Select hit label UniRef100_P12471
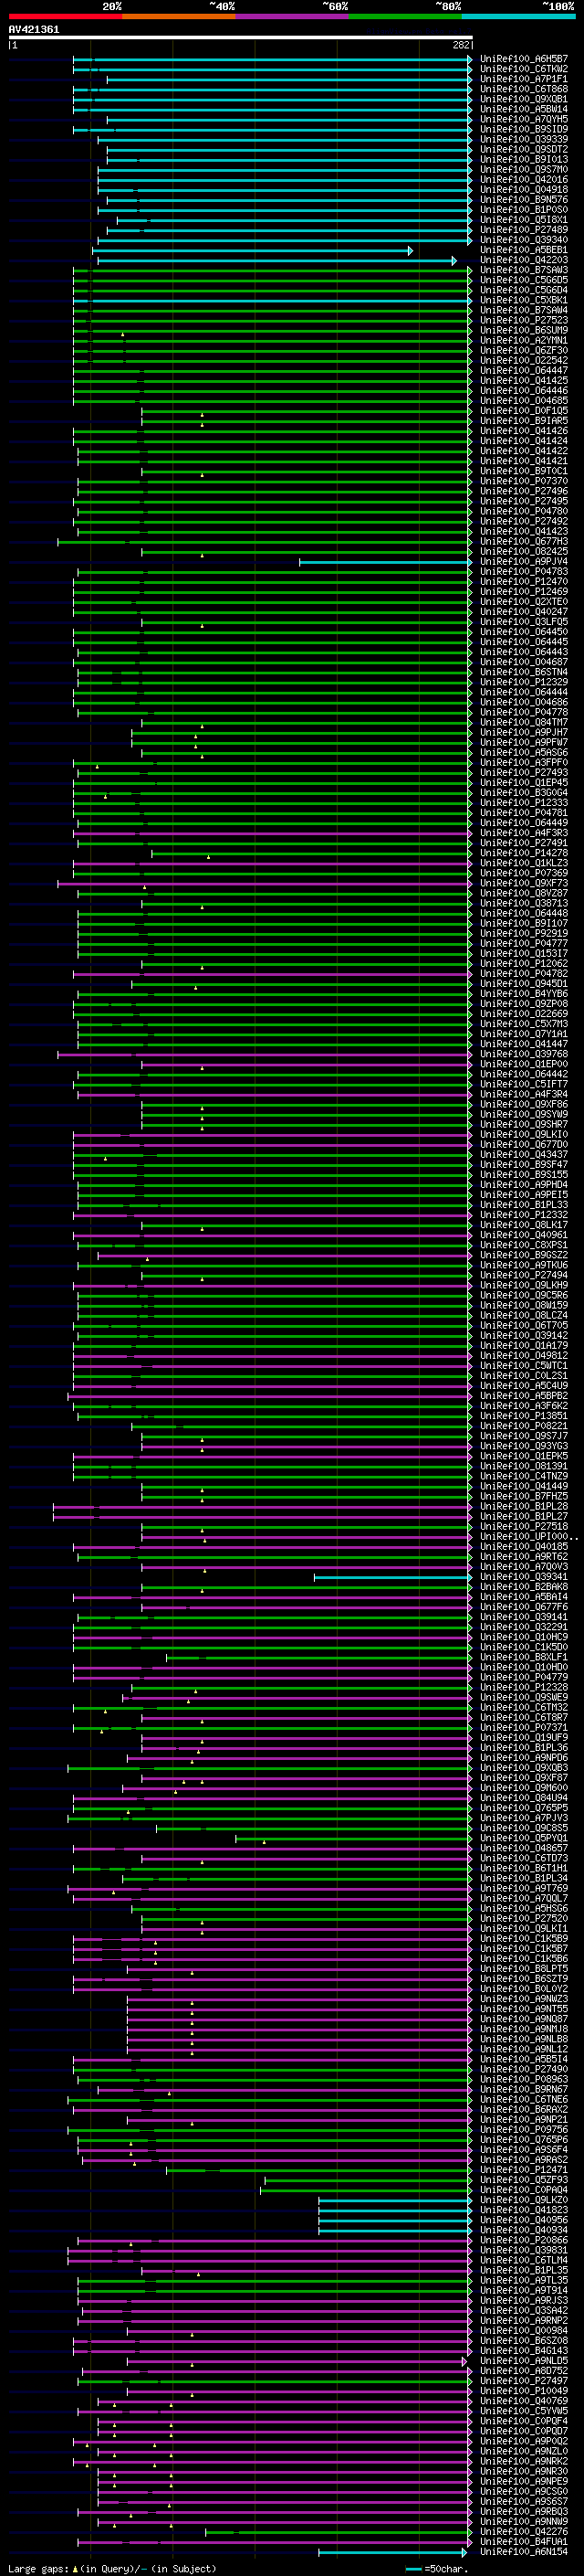584x2576 pixels. click(524, 2169)
